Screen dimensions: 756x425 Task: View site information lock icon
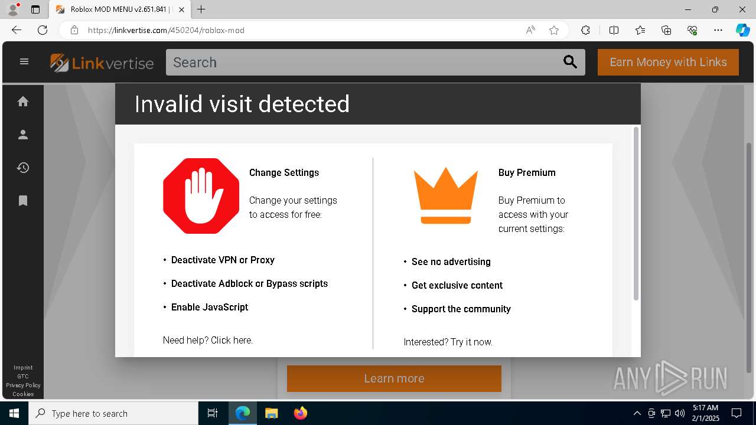click(x=74, y=30)
